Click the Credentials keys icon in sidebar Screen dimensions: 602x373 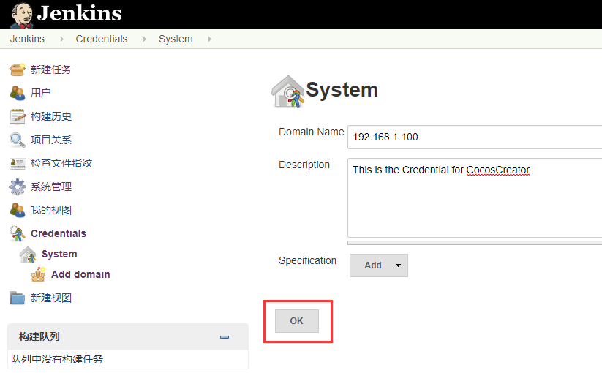click(x=18, y=233)
